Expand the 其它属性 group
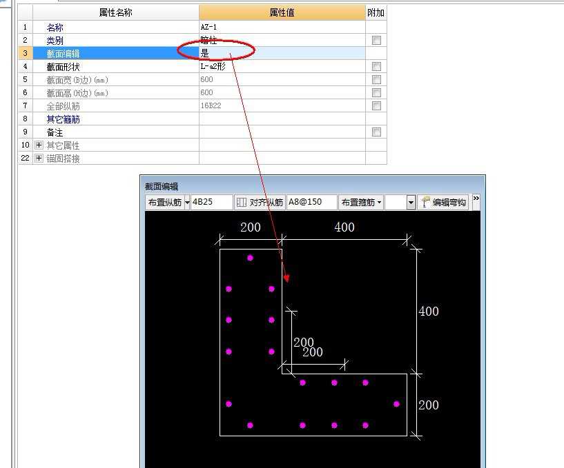 coord(39,145)
